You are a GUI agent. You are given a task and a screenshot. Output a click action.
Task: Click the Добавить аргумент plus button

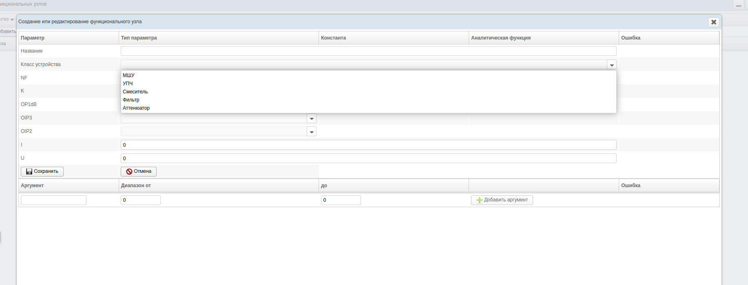point(502,200)
